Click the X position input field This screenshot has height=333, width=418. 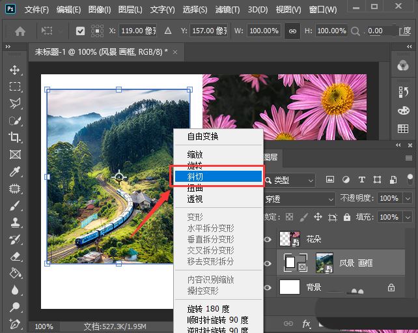137,31
